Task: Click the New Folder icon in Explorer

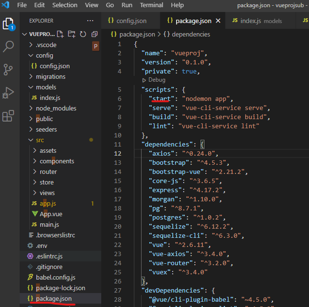Action: coord(71,34)
